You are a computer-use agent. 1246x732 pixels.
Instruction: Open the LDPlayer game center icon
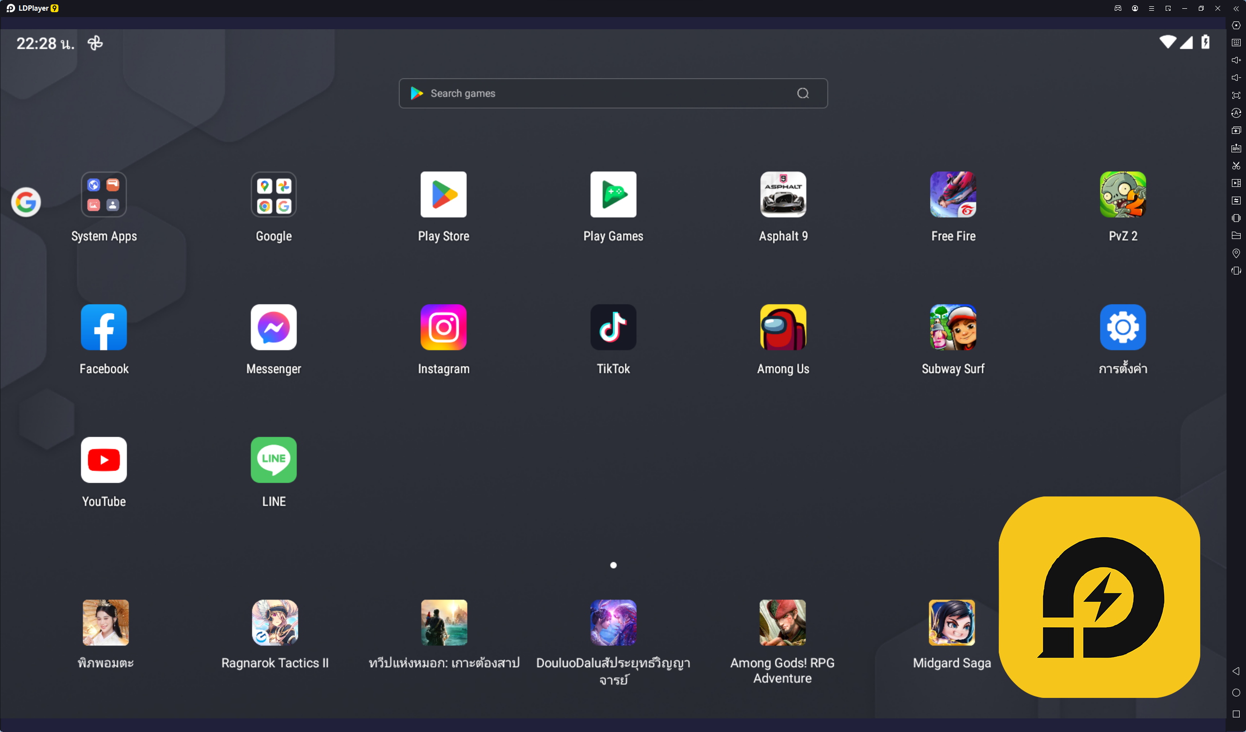point(1118,8)
